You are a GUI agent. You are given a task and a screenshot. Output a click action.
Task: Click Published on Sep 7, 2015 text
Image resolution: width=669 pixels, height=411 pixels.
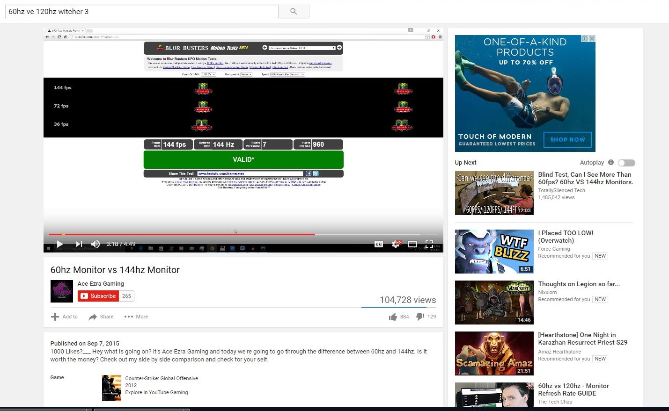[x=85, y=343]
